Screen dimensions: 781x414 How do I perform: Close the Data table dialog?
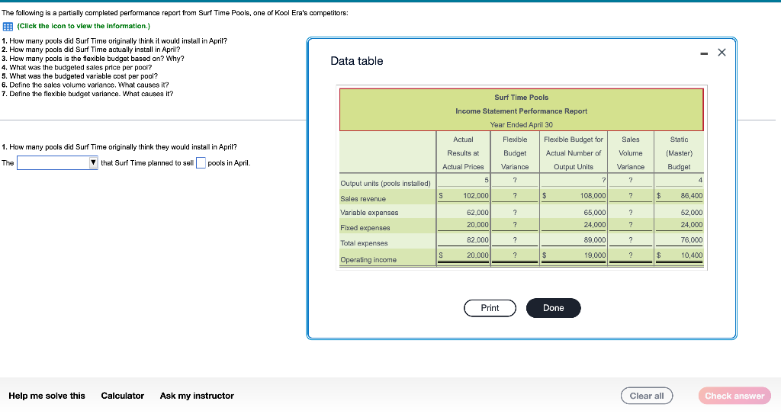coord(722,53)
